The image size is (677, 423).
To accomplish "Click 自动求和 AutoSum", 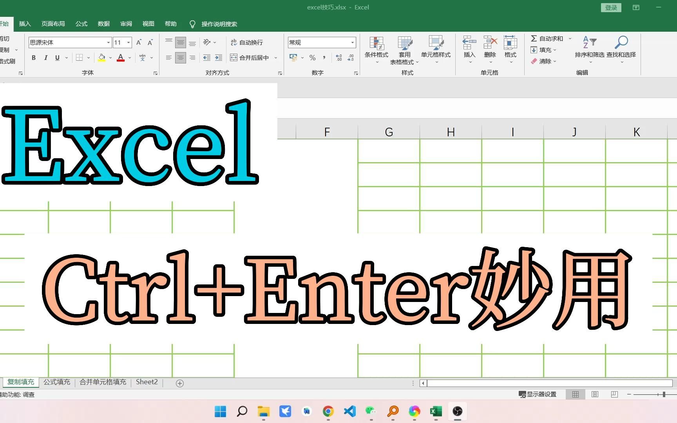I will pos(547,38).
